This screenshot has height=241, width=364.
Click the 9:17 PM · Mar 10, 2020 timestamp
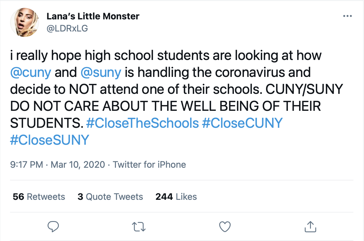click(x=58, y=165)
